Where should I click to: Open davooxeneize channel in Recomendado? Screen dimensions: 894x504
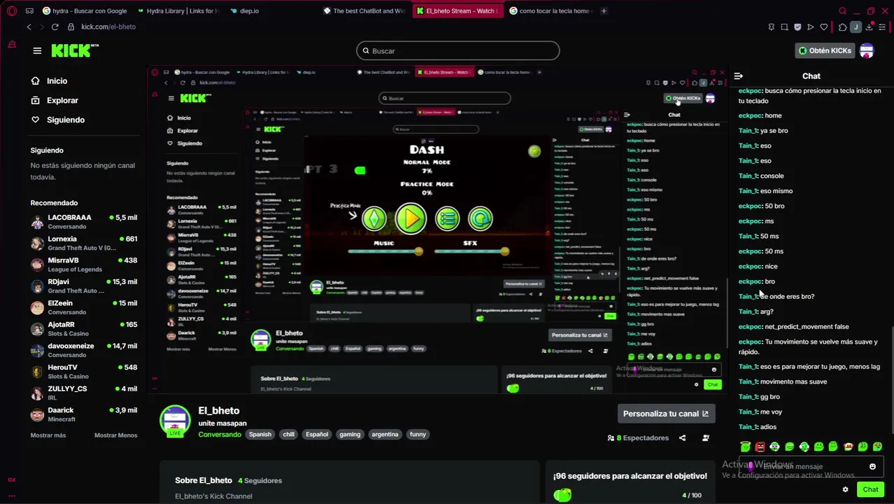point(84,350)
